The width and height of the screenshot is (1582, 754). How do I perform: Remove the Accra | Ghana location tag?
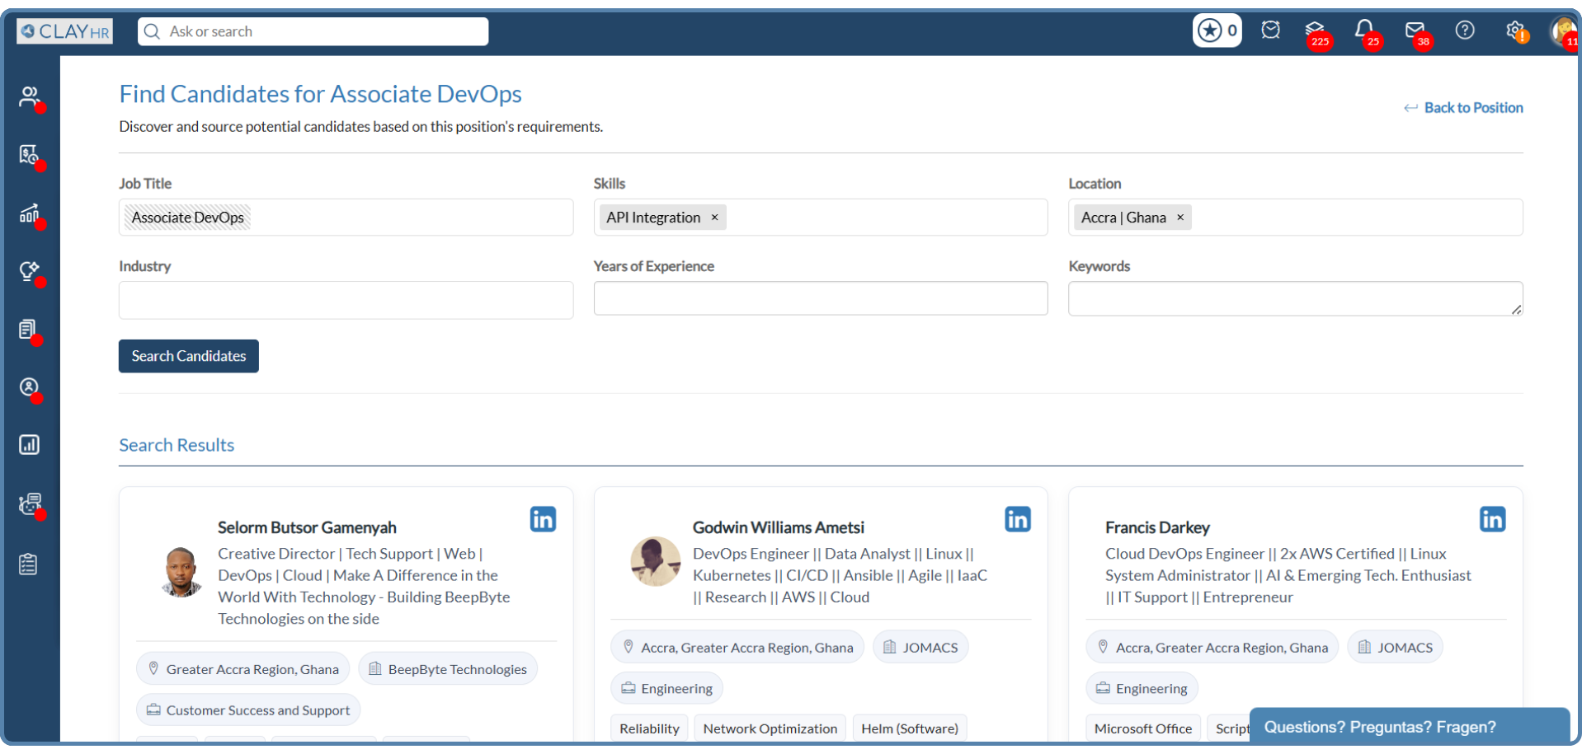[x=1179, y=218]
